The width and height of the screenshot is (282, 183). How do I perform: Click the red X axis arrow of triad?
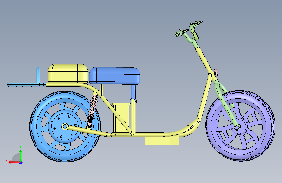[14, 162]
